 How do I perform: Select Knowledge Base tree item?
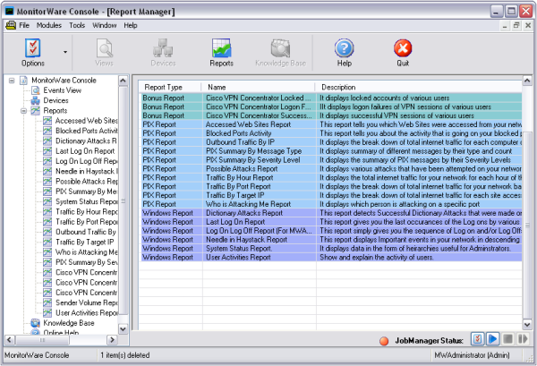[x=69, y=323]
